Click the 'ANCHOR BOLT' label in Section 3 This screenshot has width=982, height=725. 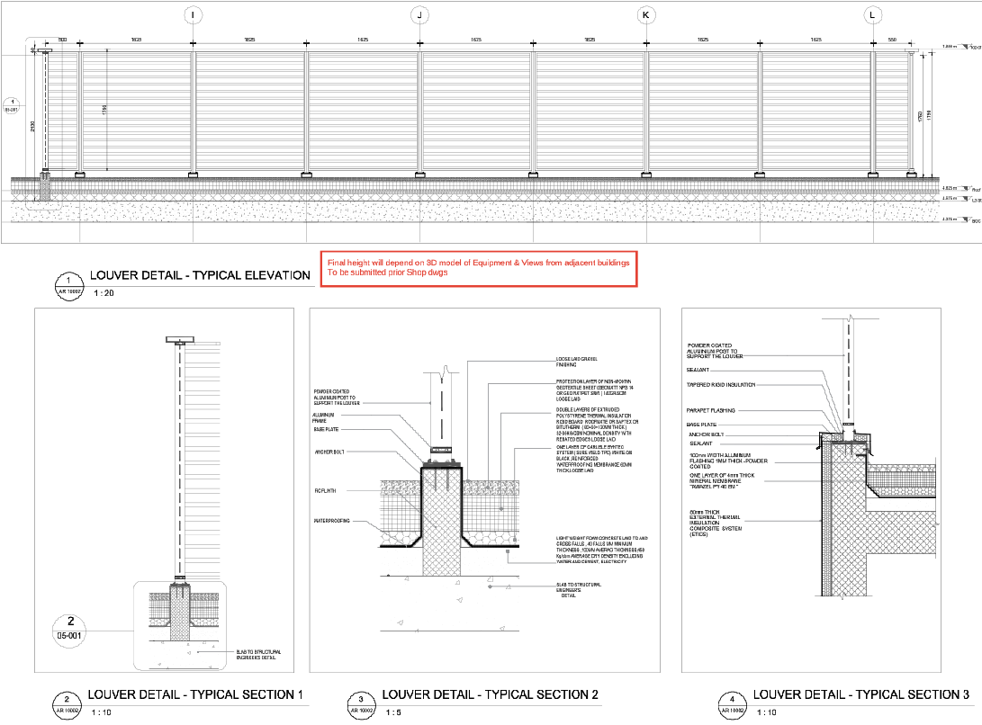[707, 434]
